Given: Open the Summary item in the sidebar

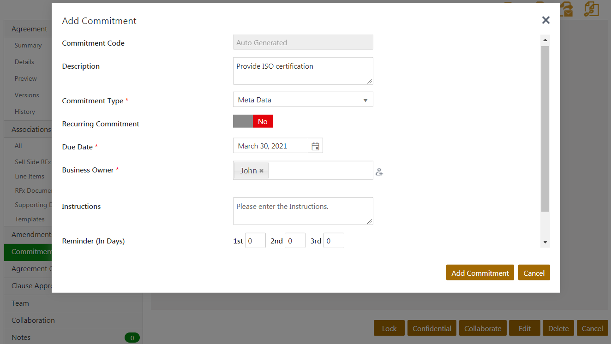Looking at the screenshot, I should pyautogui.click(x=28, y=45).
